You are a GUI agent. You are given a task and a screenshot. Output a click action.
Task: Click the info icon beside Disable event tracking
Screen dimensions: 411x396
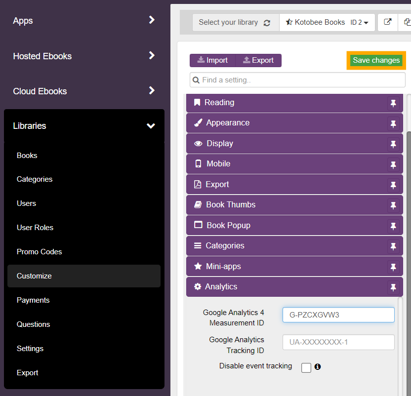pyautogui.click(x=318, y=367)
